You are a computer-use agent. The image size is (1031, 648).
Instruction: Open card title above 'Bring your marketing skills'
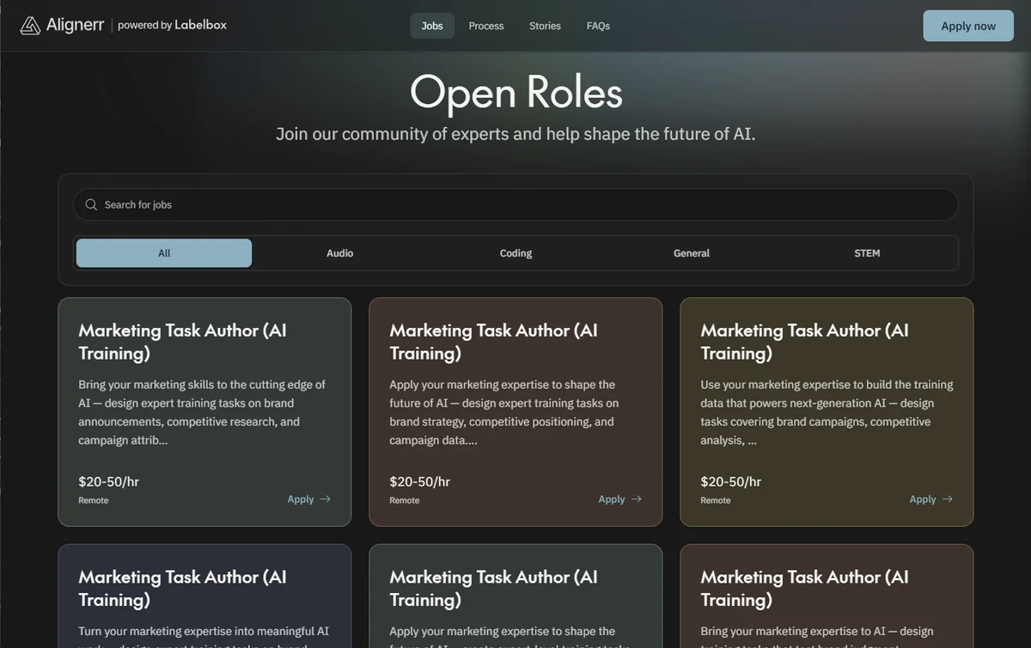(182, 342)
